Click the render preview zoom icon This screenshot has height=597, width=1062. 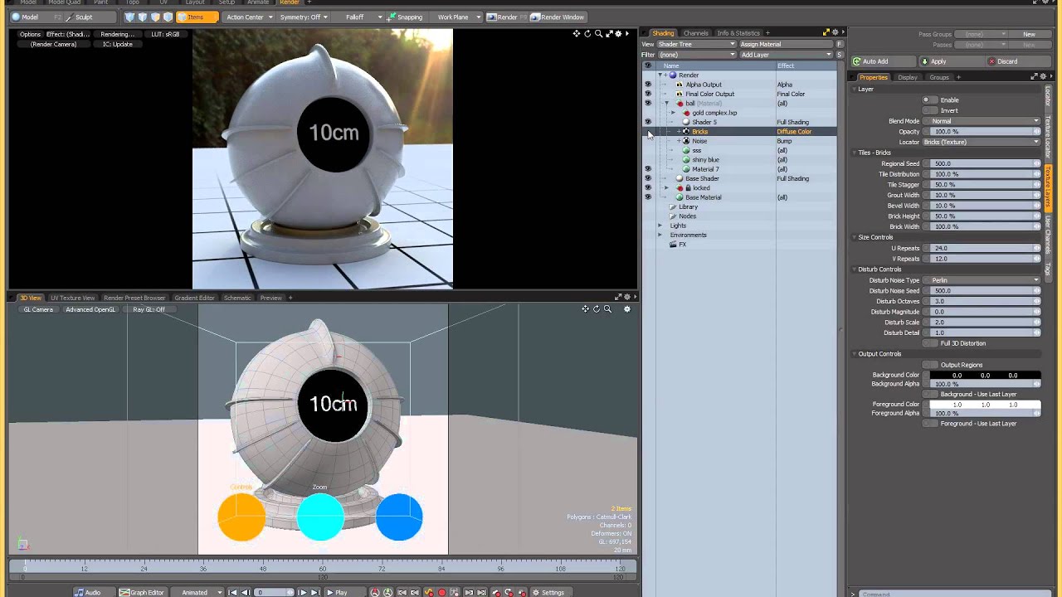click(597, 34)
